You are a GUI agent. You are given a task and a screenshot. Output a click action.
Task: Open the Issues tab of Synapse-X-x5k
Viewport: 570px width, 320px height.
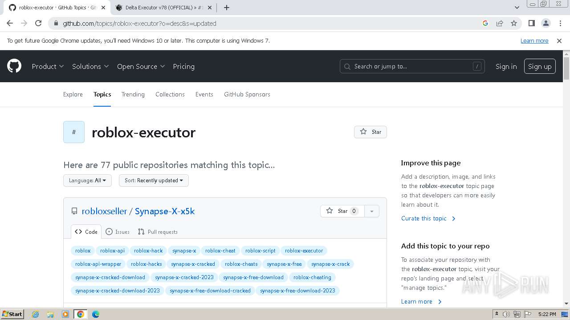118,232
